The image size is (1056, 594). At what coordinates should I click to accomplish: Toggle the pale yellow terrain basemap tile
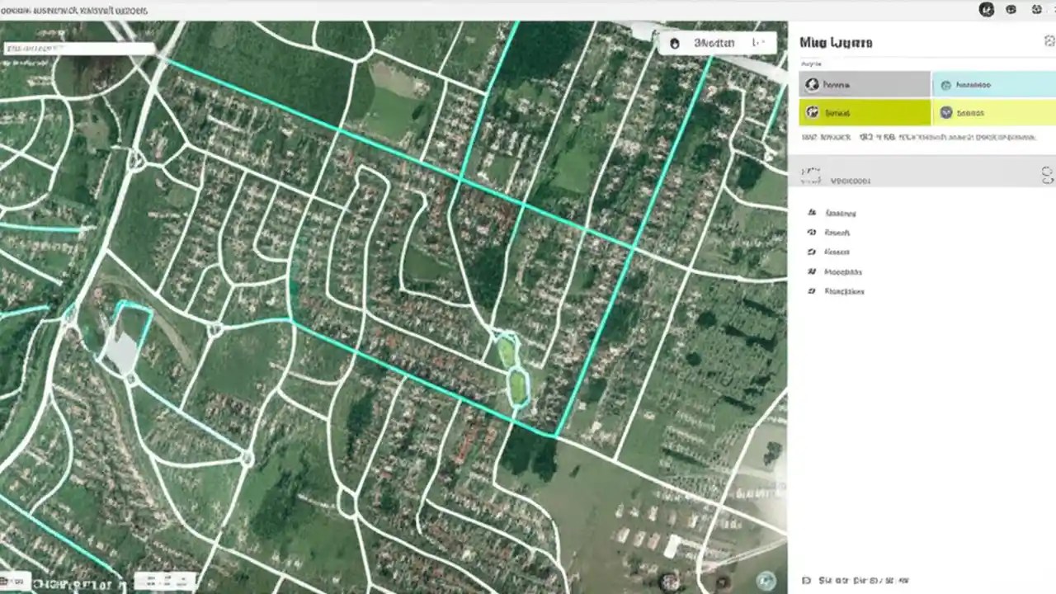pos(994,112)
